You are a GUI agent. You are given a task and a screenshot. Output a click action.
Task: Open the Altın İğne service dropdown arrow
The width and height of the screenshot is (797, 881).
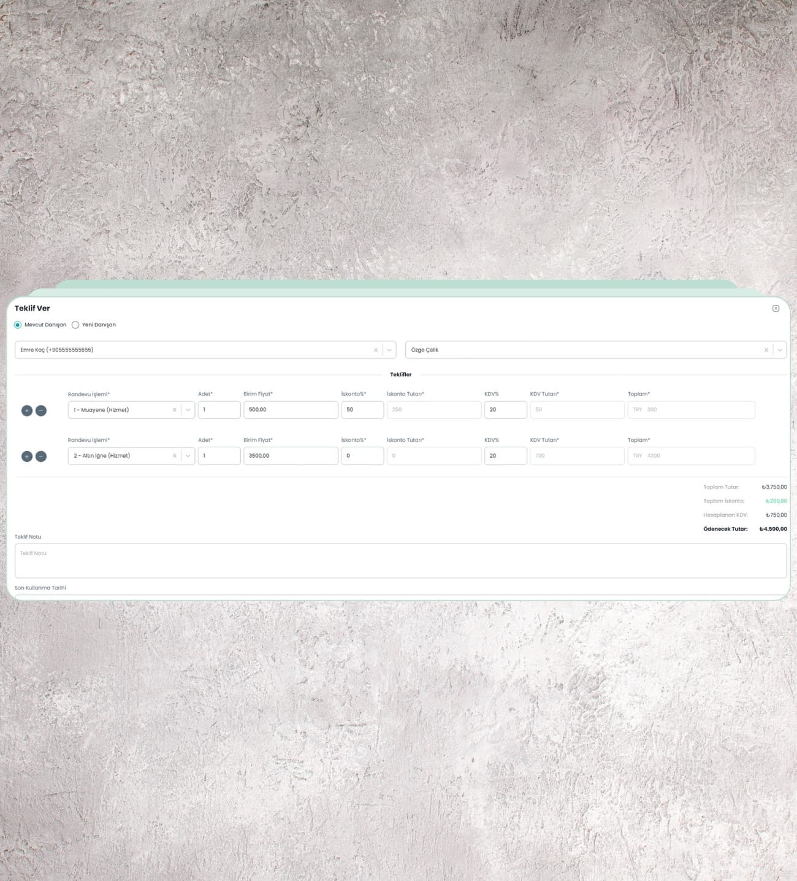pyautogui.click(x=188, y=456)
